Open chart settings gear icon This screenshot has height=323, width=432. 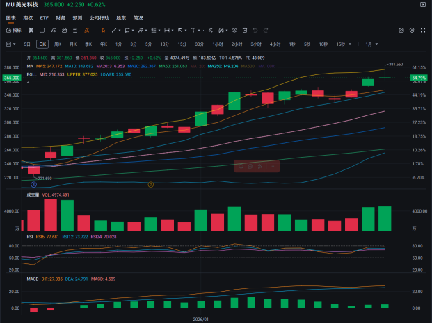pos(412,31)
